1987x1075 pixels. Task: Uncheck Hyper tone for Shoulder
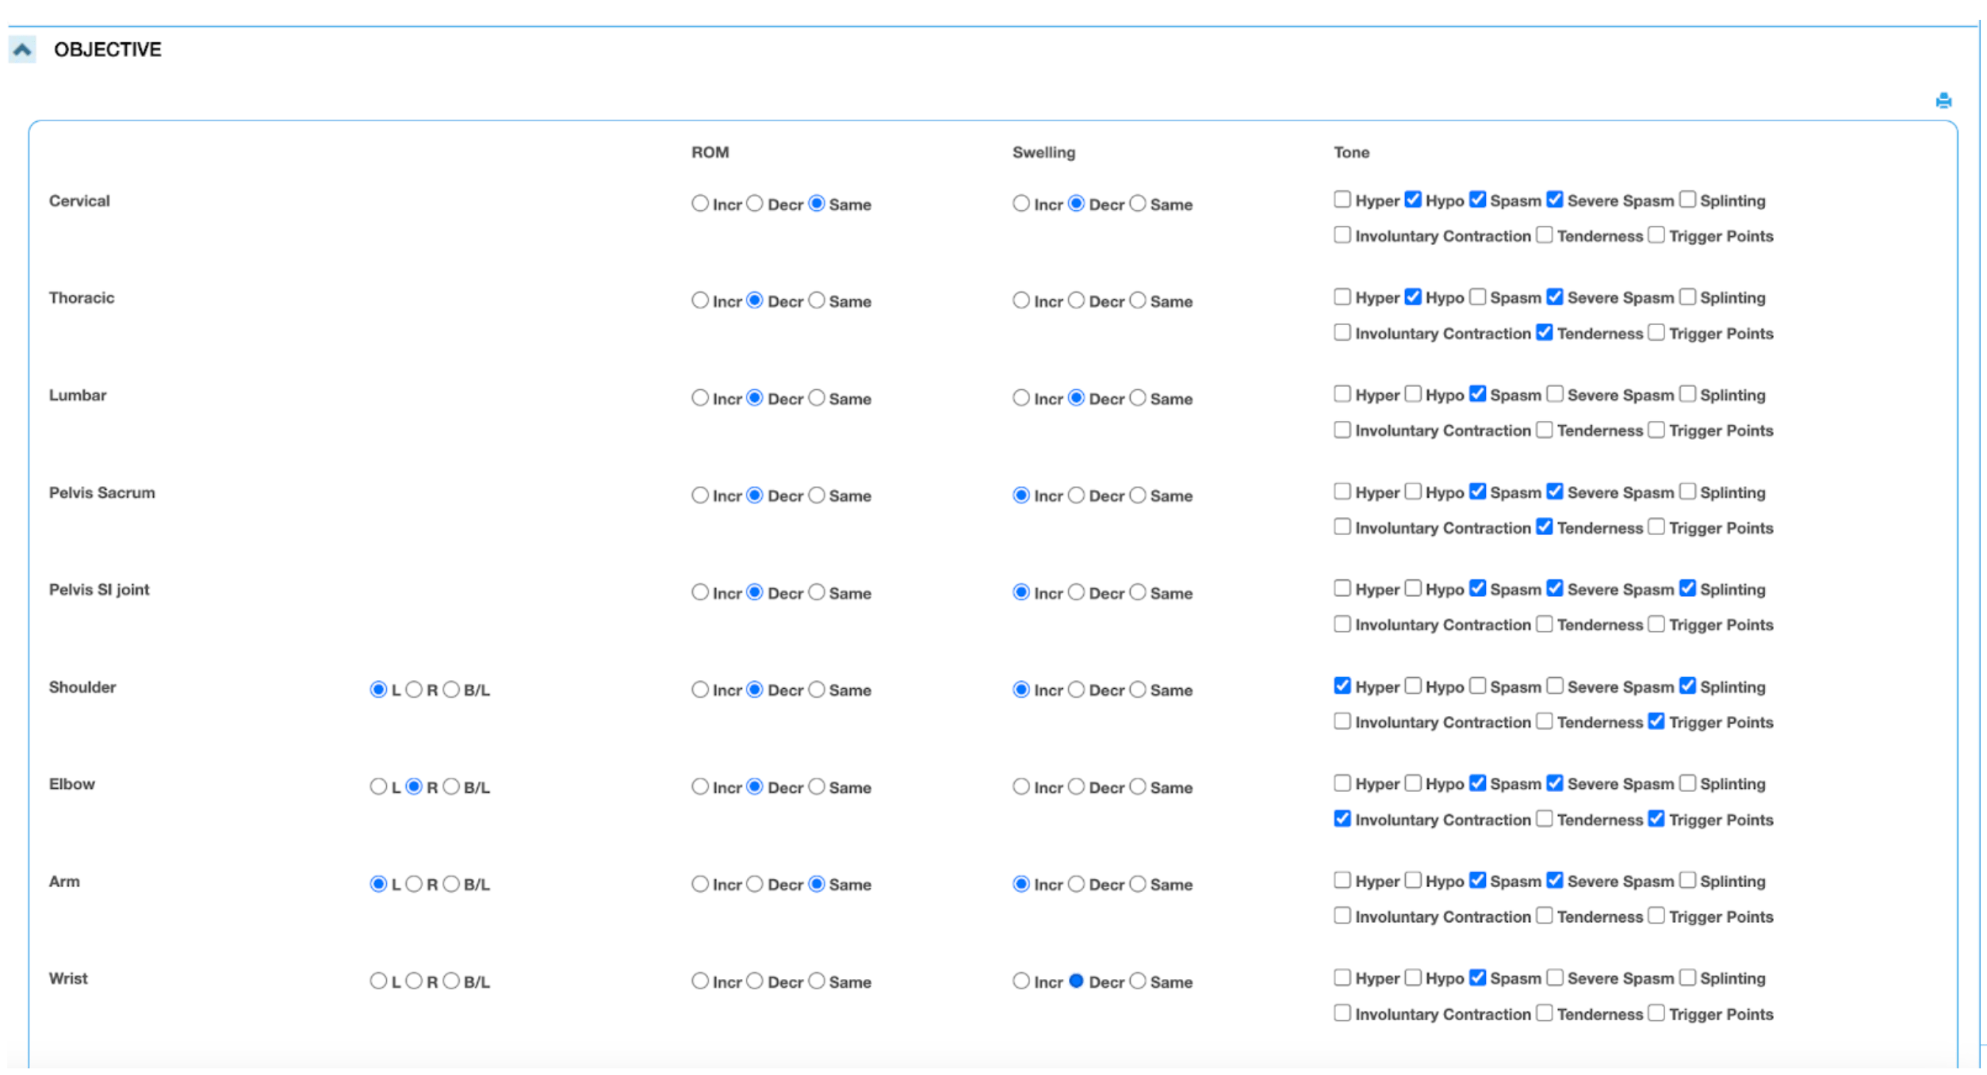tap(1342, 686)
